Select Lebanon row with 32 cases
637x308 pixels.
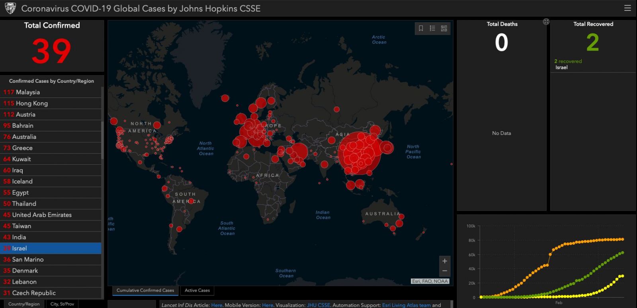pyautogui.click(x=51, y=281)
